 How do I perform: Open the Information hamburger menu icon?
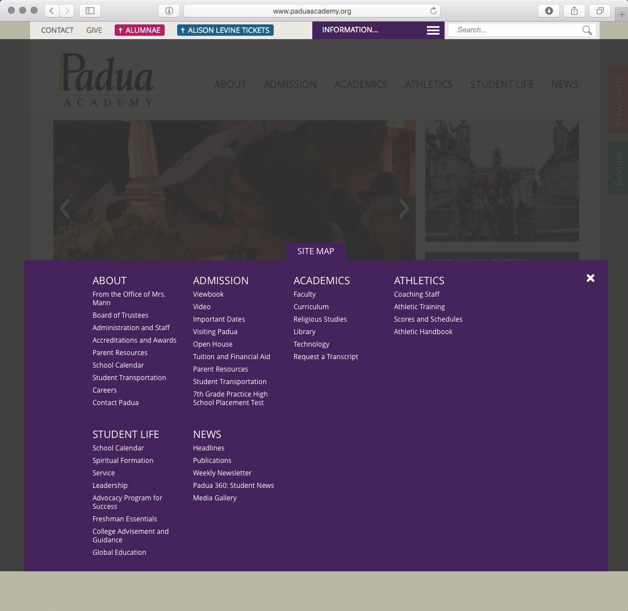433,30
